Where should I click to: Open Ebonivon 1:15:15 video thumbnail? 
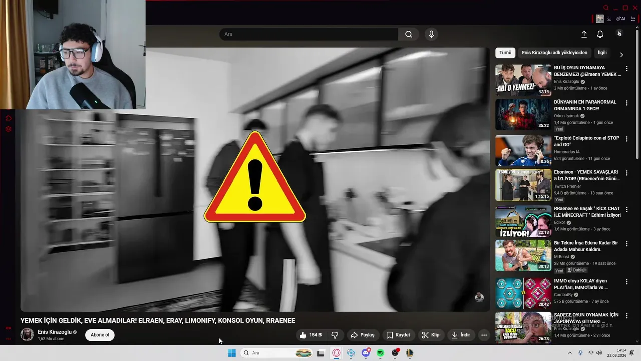[x=523, y=185]
